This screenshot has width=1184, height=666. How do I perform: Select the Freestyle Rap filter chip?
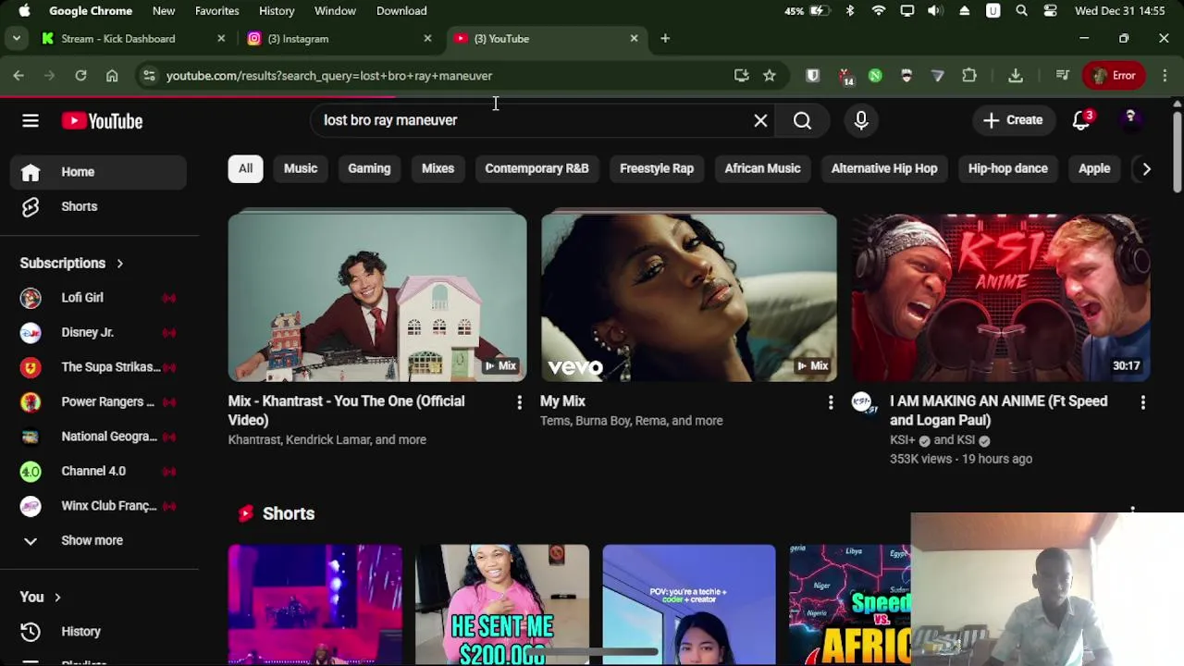coord(657,168)
